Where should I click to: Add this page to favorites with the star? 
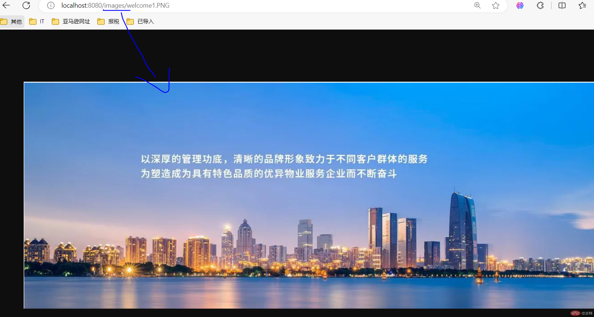(x=496, y=5)
